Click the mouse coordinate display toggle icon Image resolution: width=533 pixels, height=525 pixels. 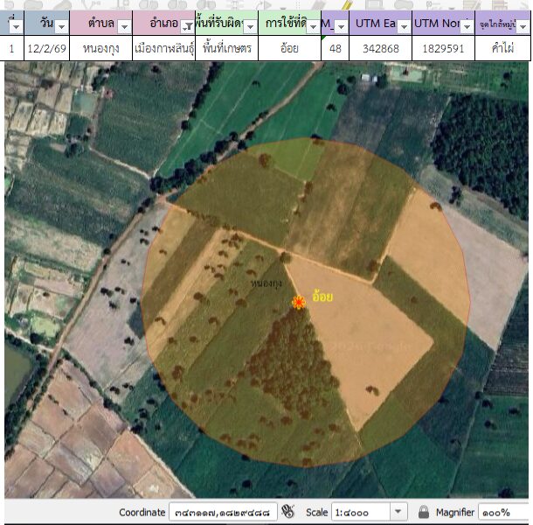(x=289, y=512)
